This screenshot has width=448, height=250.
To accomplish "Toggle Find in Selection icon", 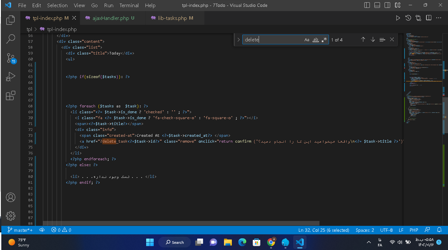I will coord(382,39).
